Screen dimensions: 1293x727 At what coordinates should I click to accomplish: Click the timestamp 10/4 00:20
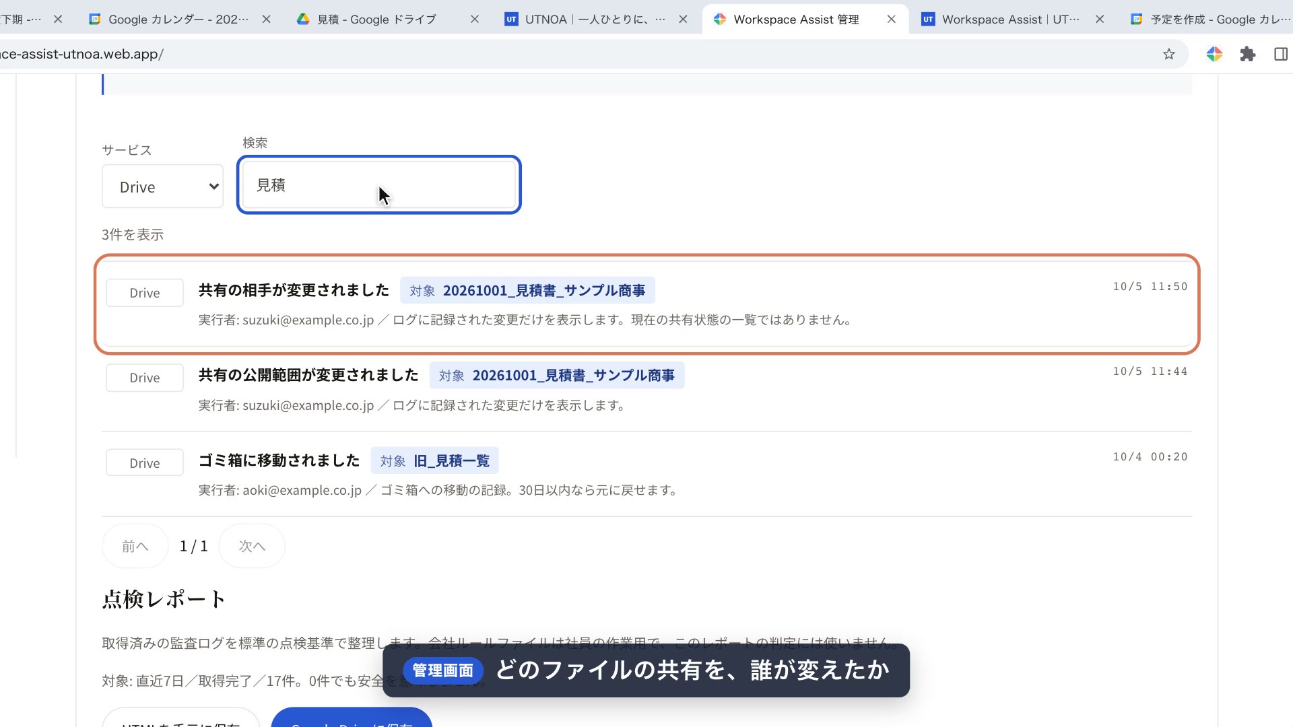pyautogui.click(x=1150, y=456)
